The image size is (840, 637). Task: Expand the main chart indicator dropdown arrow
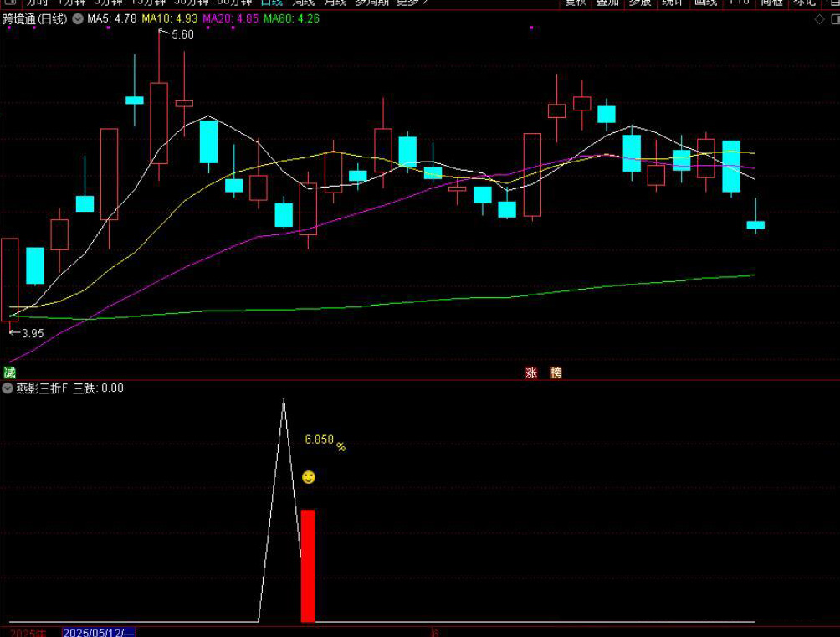(x=78, y=18)
